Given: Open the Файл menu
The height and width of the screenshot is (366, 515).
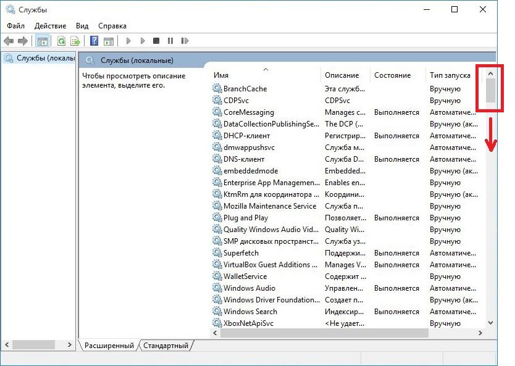Looking at the screenshot, I should click(x=15, y=26).
